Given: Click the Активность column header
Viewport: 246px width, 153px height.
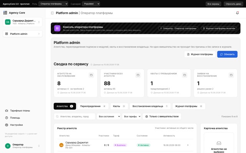Looking at the screenshot, I should tap(169, 136).
